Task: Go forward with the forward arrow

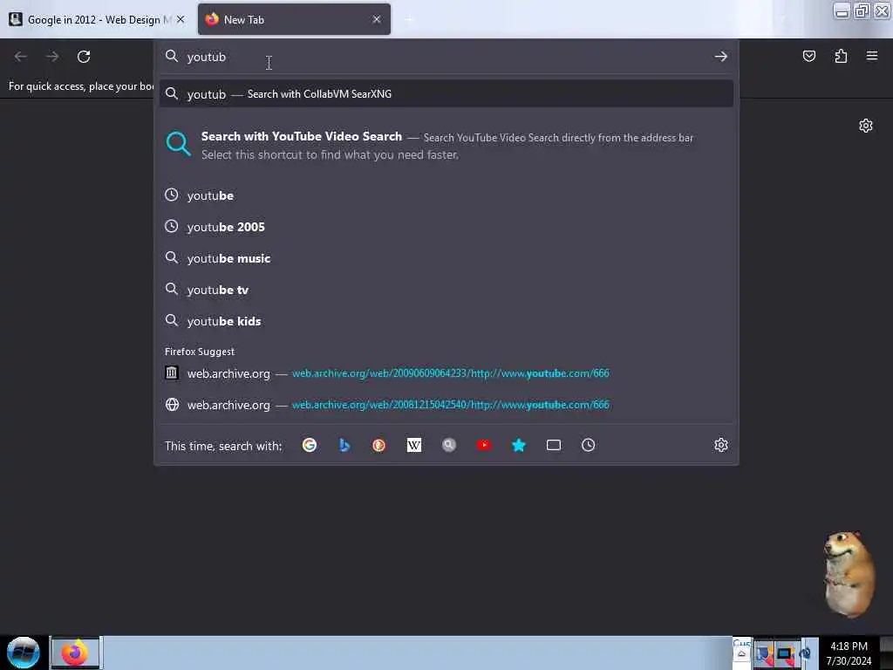Action: click(52, 57)
